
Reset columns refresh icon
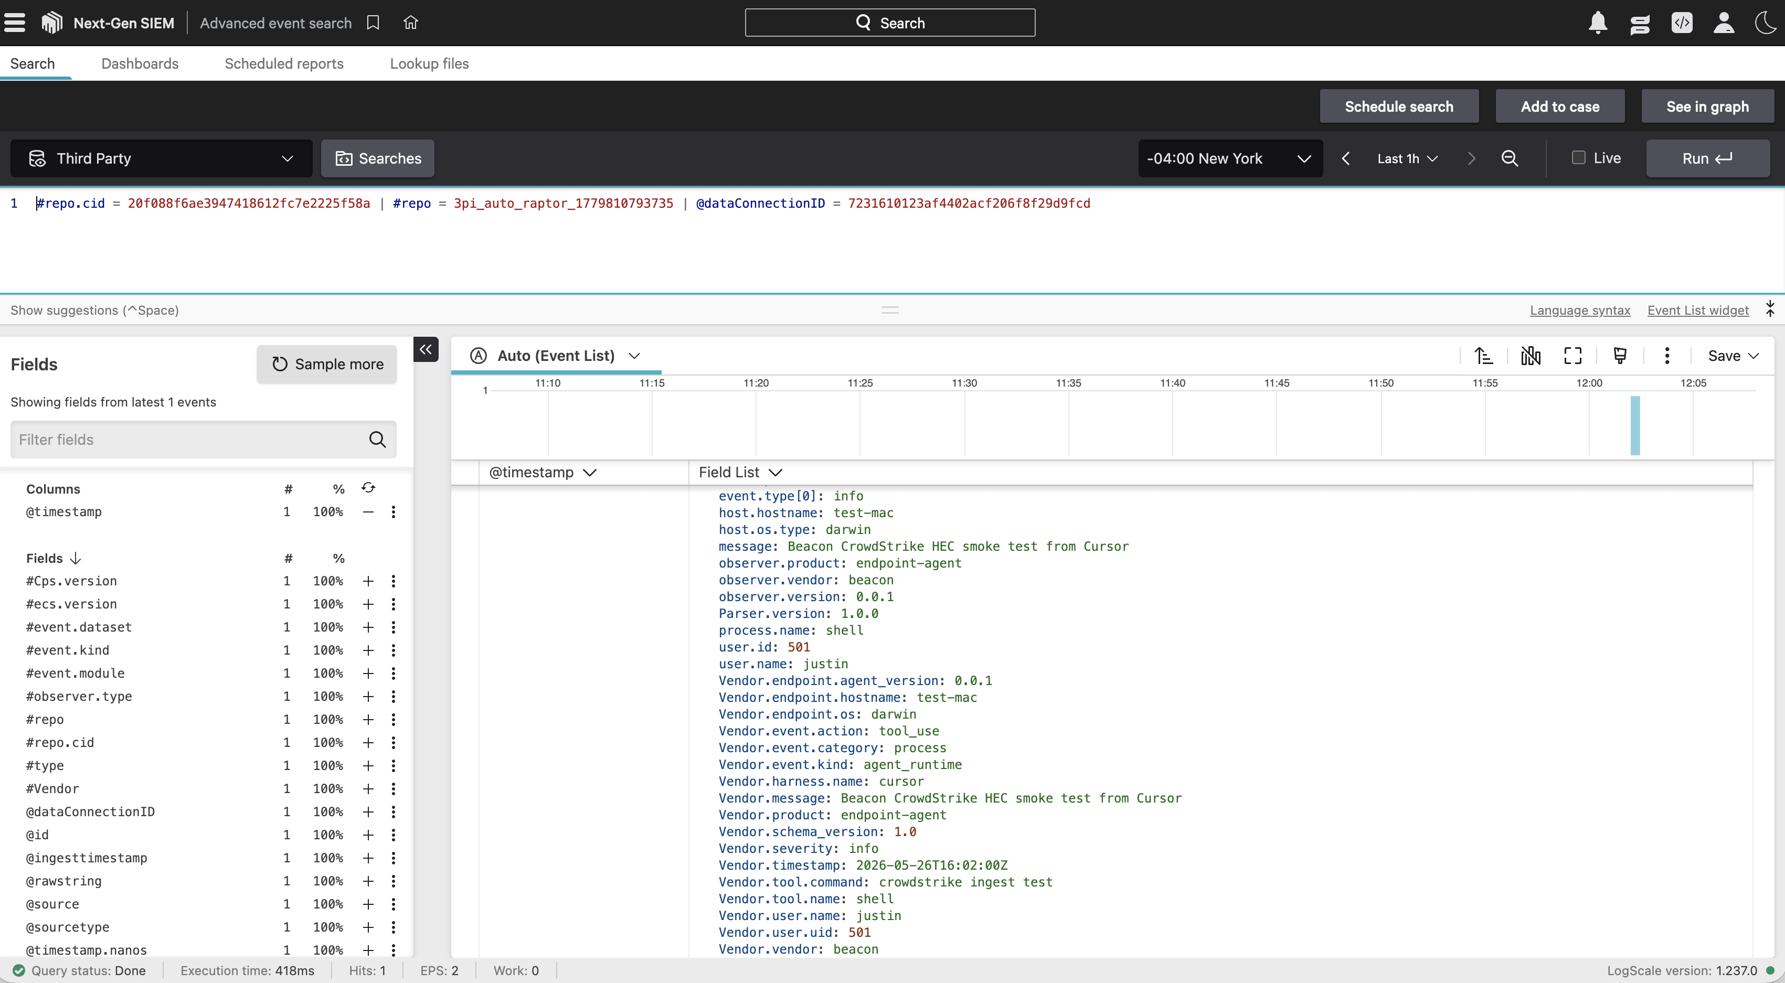click(x=368, y=488)
